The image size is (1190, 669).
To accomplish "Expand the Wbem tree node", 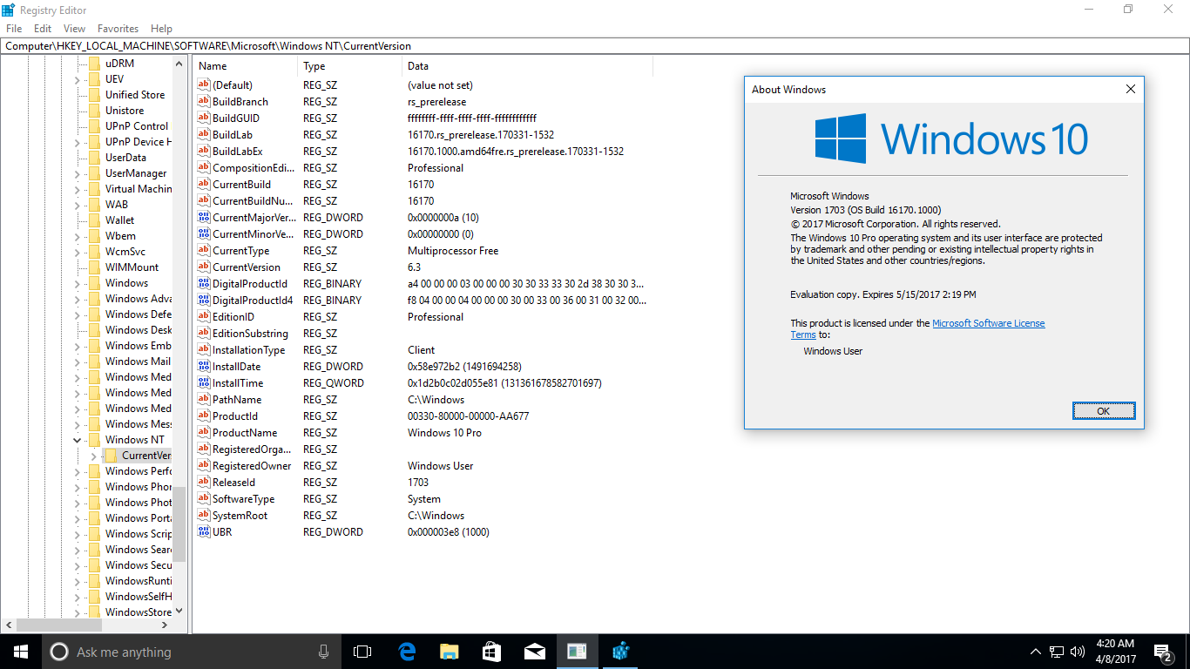I will coord(77,236).
